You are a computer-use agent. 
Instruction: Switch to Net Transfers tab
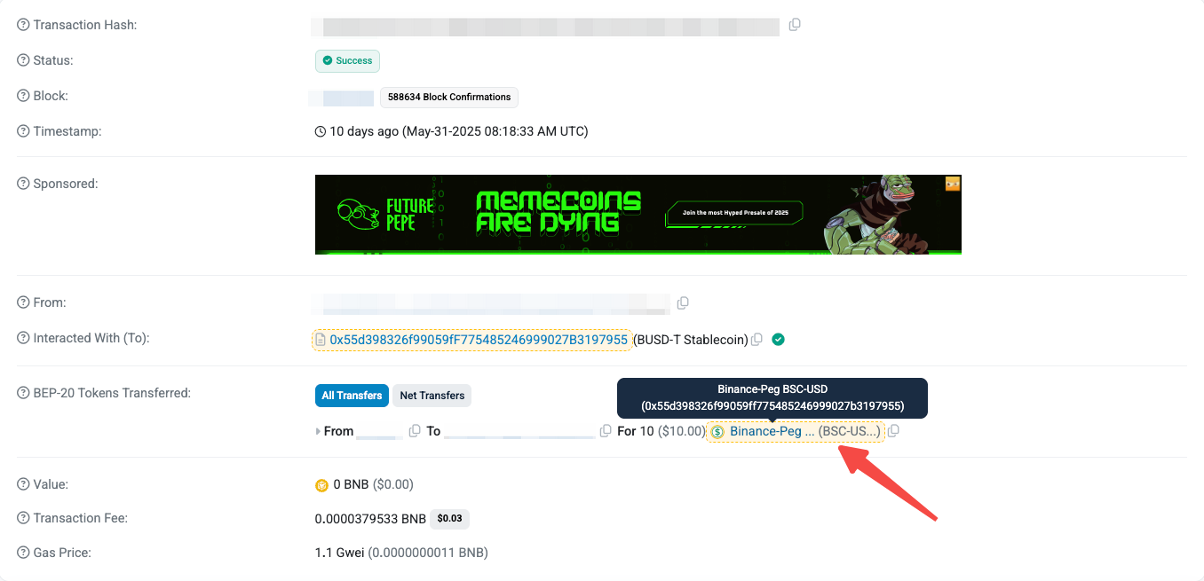click(432, 396)
